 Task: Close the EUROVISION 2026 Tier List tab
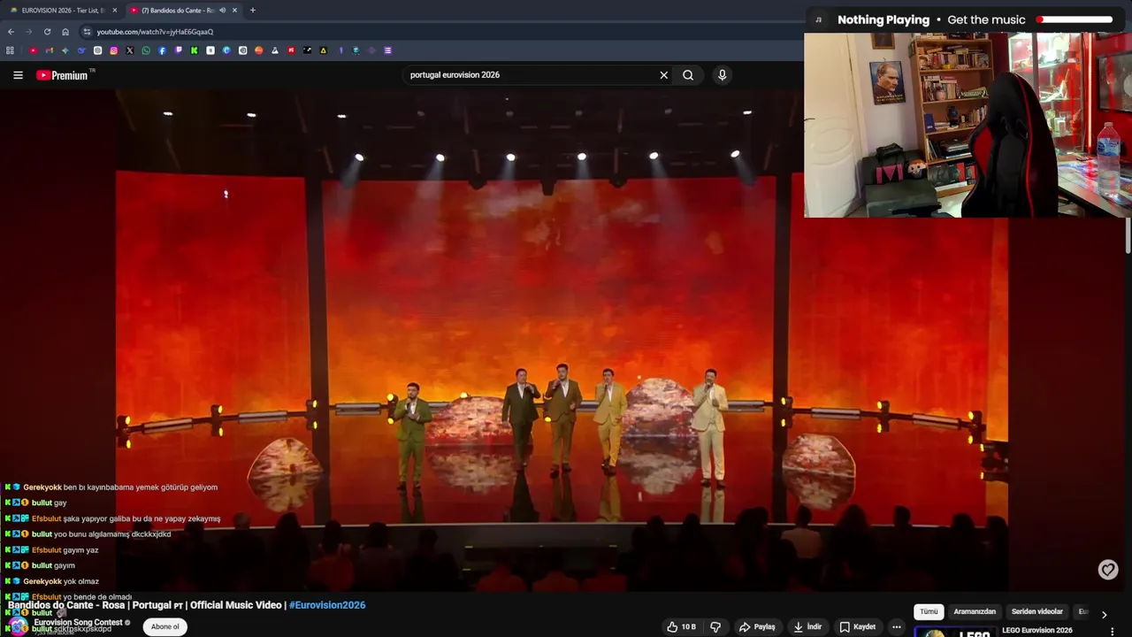coord(114,11)
